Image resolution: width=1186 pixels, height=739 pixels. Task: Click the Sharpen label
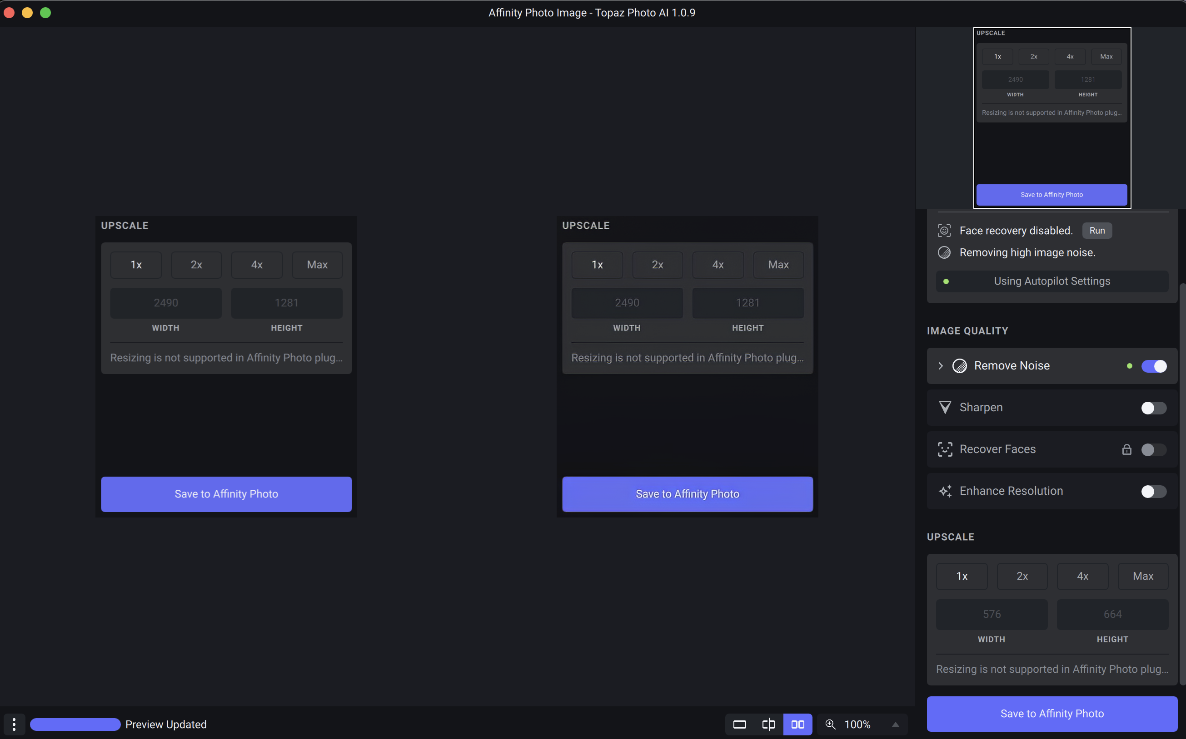point(981,407)
